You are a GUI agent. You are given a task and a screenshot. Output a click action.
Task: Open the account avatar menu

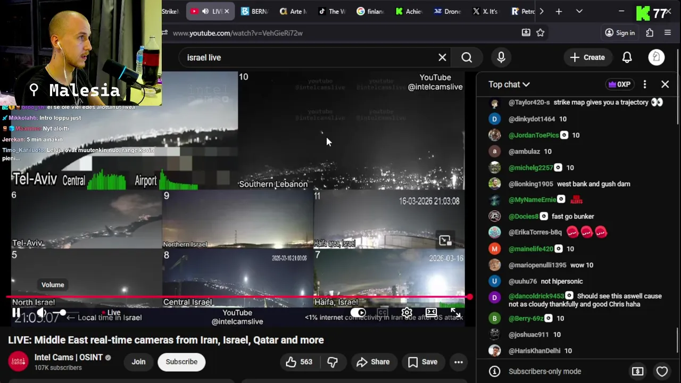(657, 57)
